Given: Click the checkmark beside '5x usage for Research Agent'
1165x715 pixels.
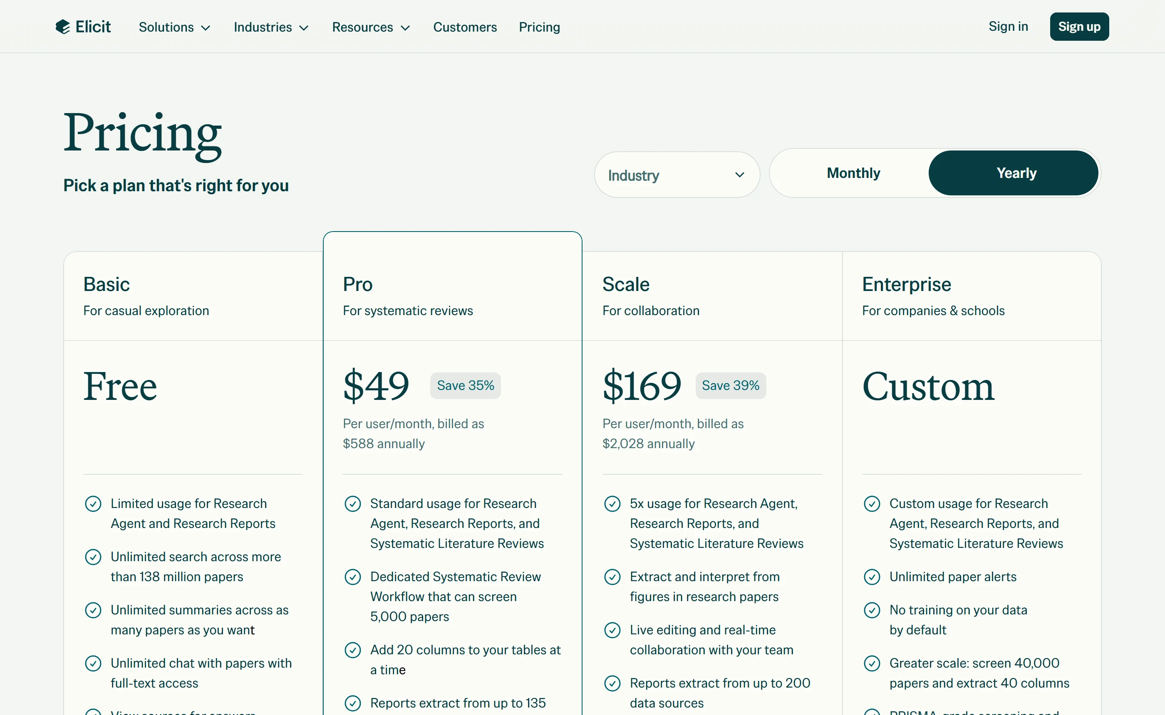Looking at the screenshot, I should (x=612, y=504).
